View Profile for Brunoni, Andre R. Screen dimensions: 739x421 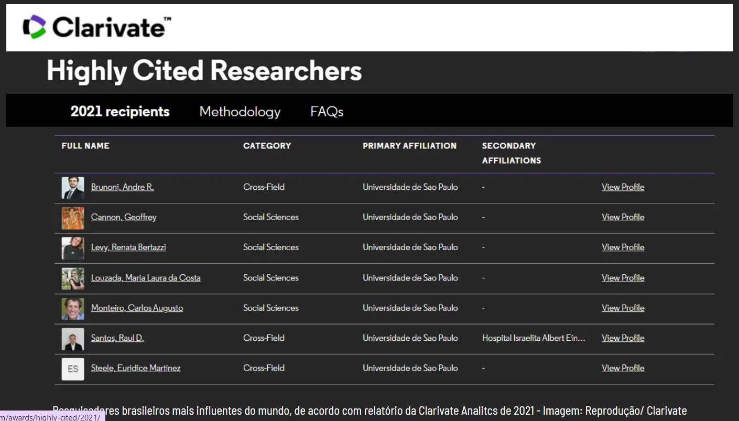click(x=623, y=187)
